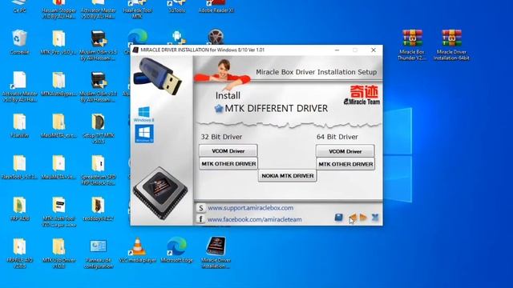
Task: Install the 32 Bit MTK OTHER DRIVER
Action: pyautogui.click(x=228, y=163)
